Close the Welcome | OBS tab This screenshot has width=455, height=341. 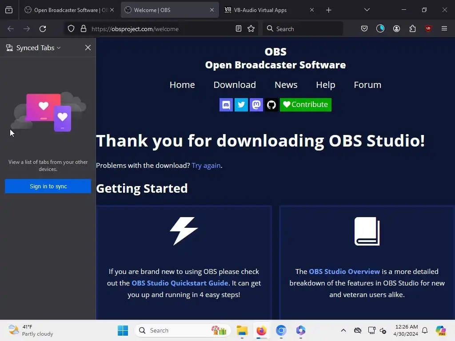coord(212,10)
